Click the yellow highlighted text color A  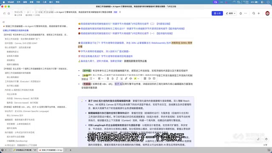tap(135, 79)
